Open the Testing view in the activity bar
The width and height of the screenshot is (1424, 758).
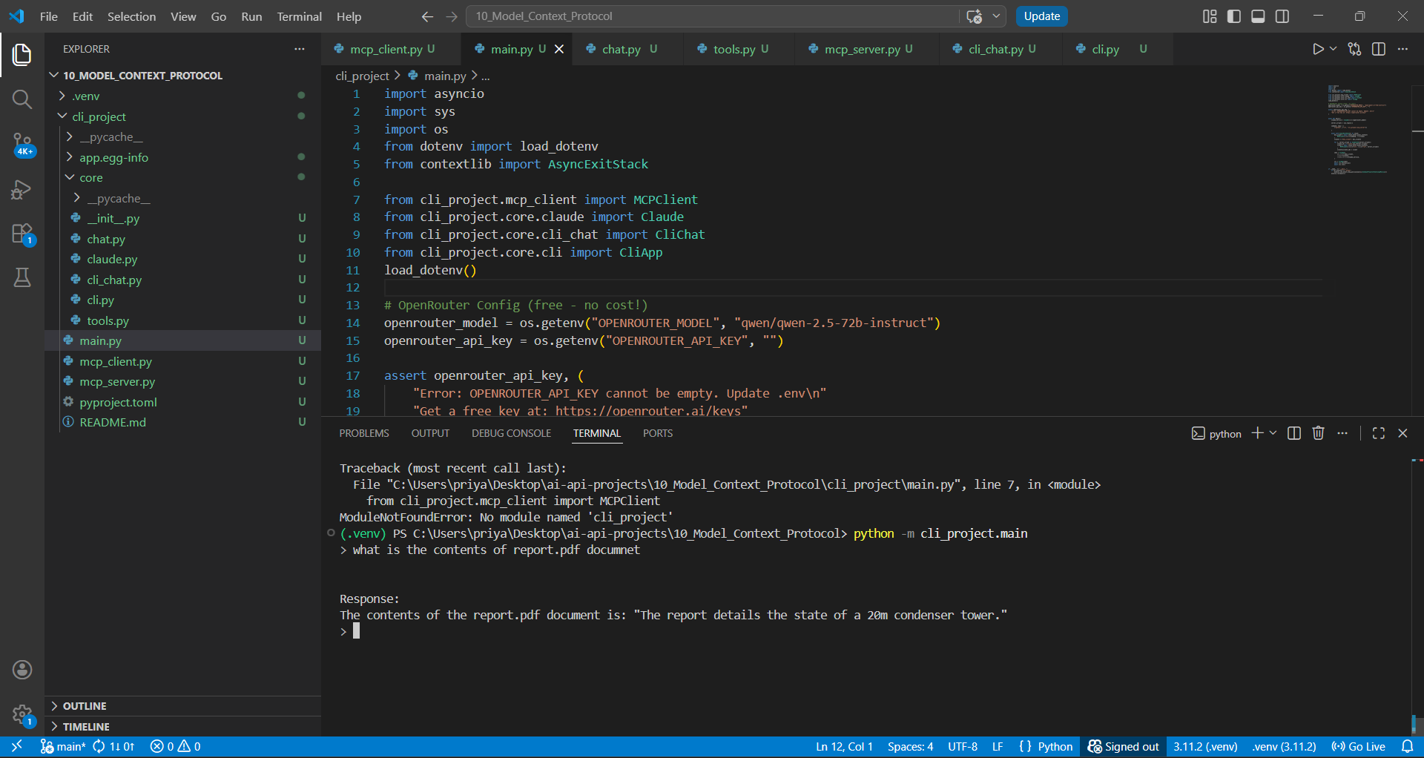pyautogui.click(x=22, y=277)
